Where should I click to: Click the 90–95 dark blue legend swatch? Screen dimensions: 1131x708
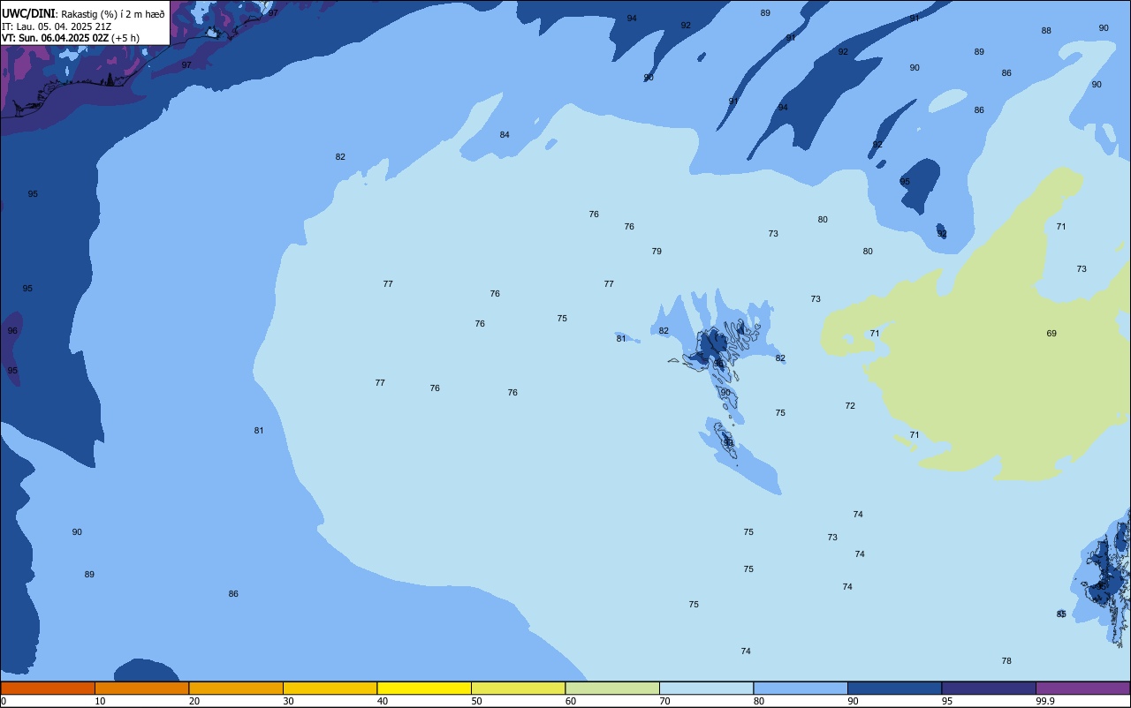point(894,688)
